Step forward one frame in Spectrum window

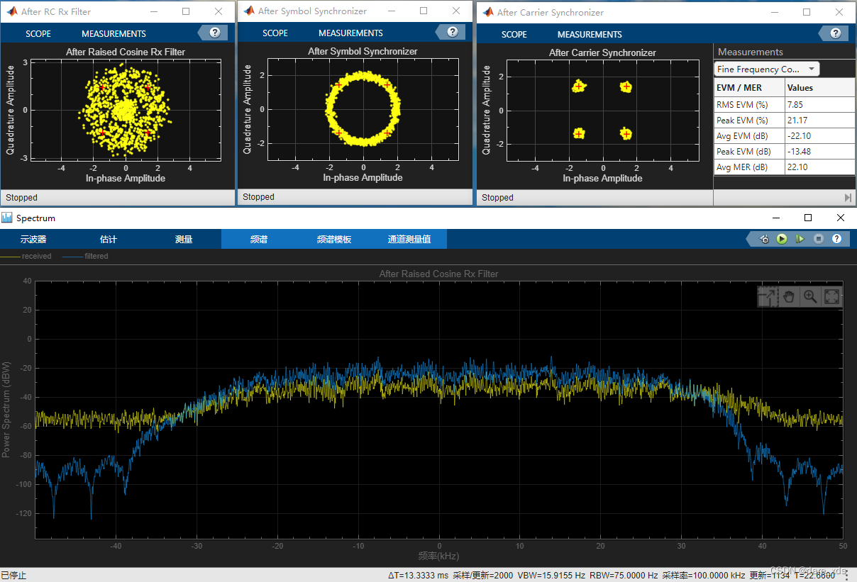click(x=800, y=239)
